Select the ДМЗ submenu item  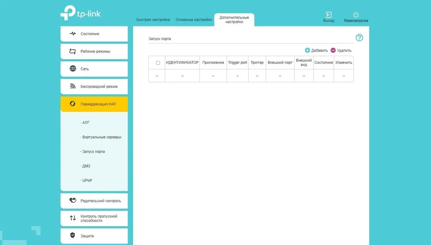pyautogui.click(x=86, y=166)
